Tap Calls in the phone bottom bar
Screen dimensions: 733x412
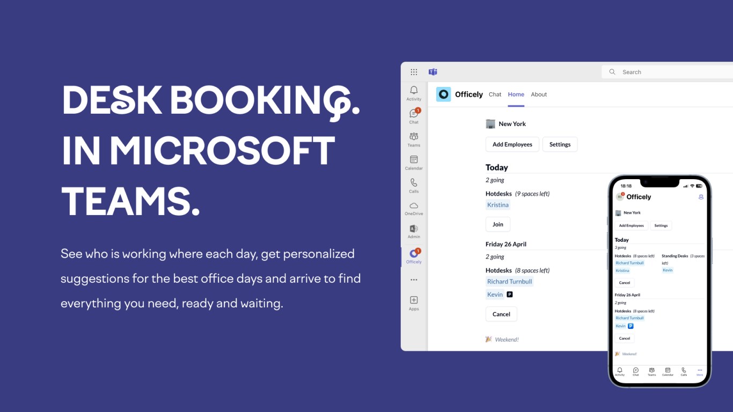(x=684, y=372)
